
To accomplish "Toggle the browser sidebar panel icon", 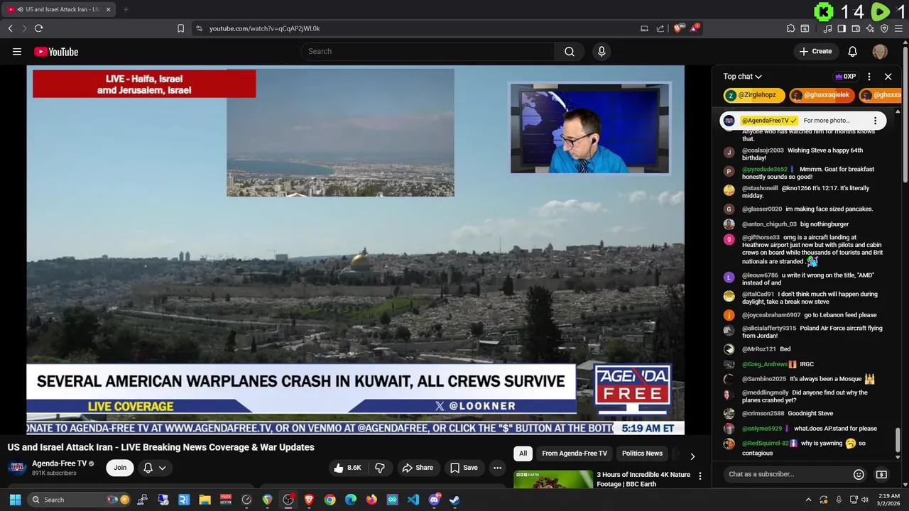I will pos(842,28).
